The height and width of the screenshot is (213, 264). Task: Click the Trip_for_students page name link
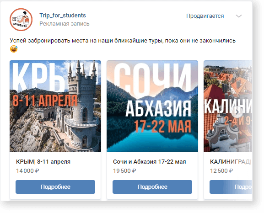click(63, 15)
